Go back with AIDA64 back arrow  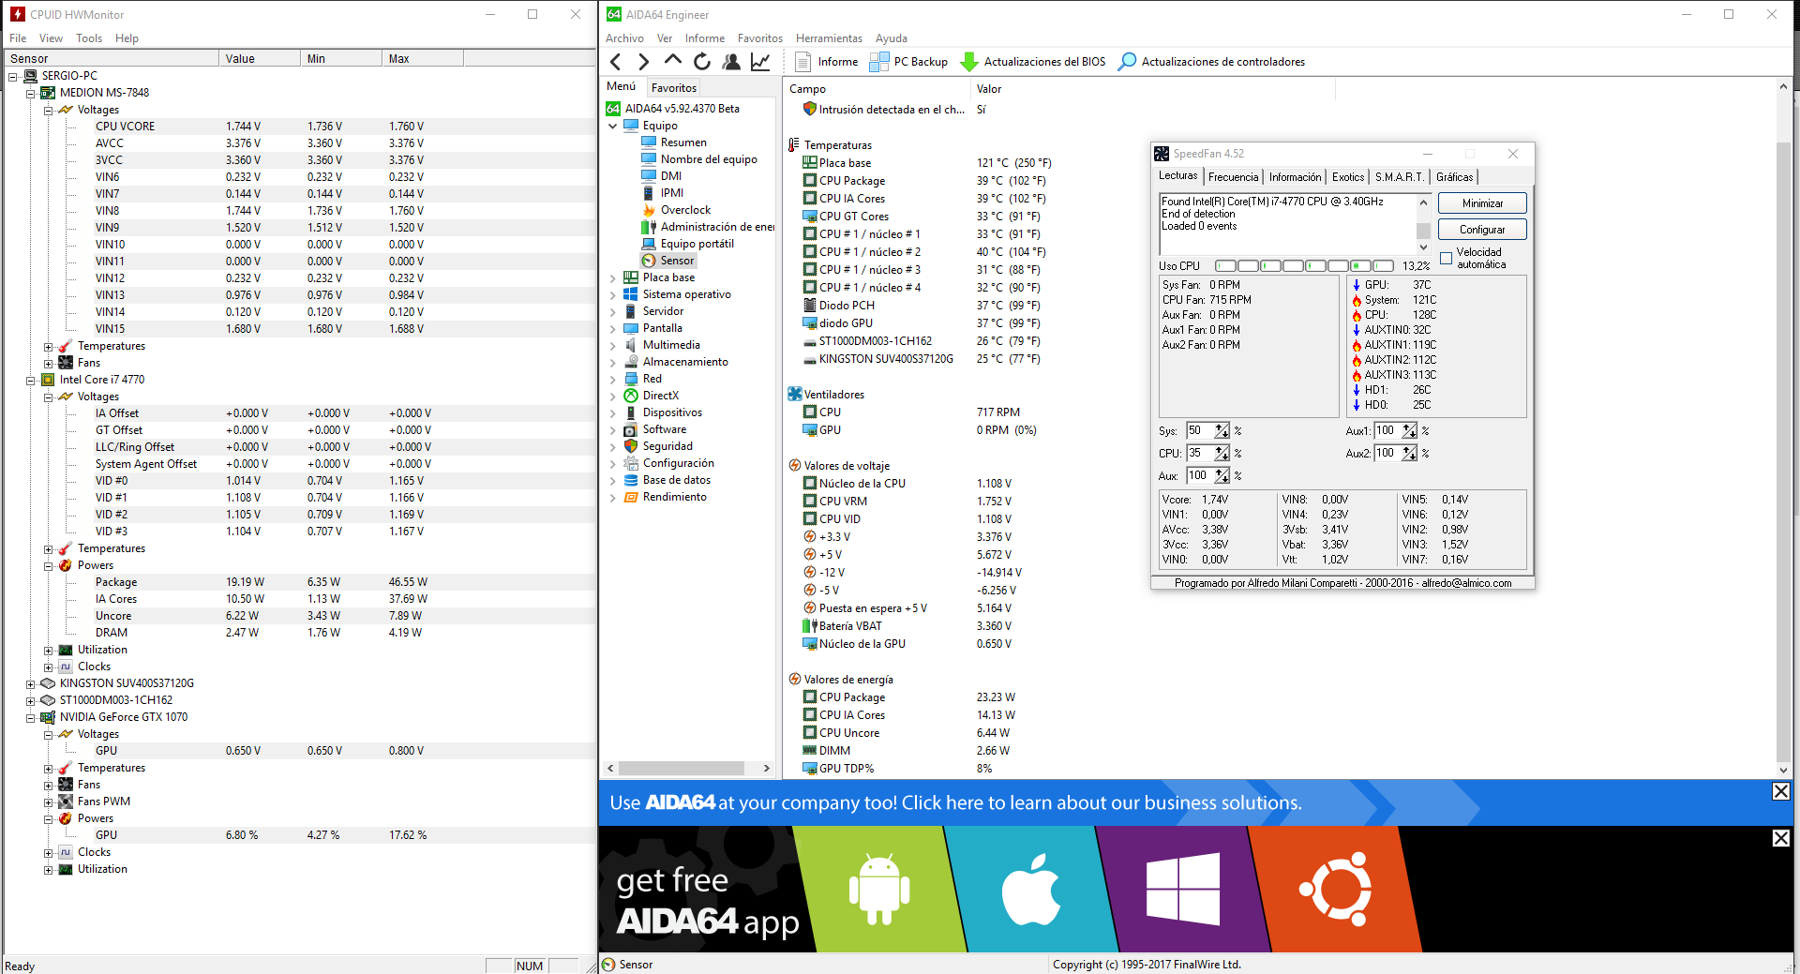(x=616, y=62)
